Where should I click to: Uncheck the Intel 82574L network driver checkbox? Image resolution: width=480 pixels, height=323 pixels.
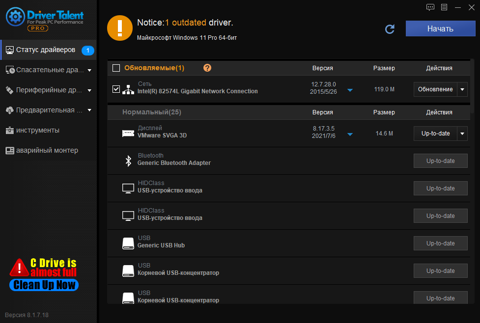[116, 89]
